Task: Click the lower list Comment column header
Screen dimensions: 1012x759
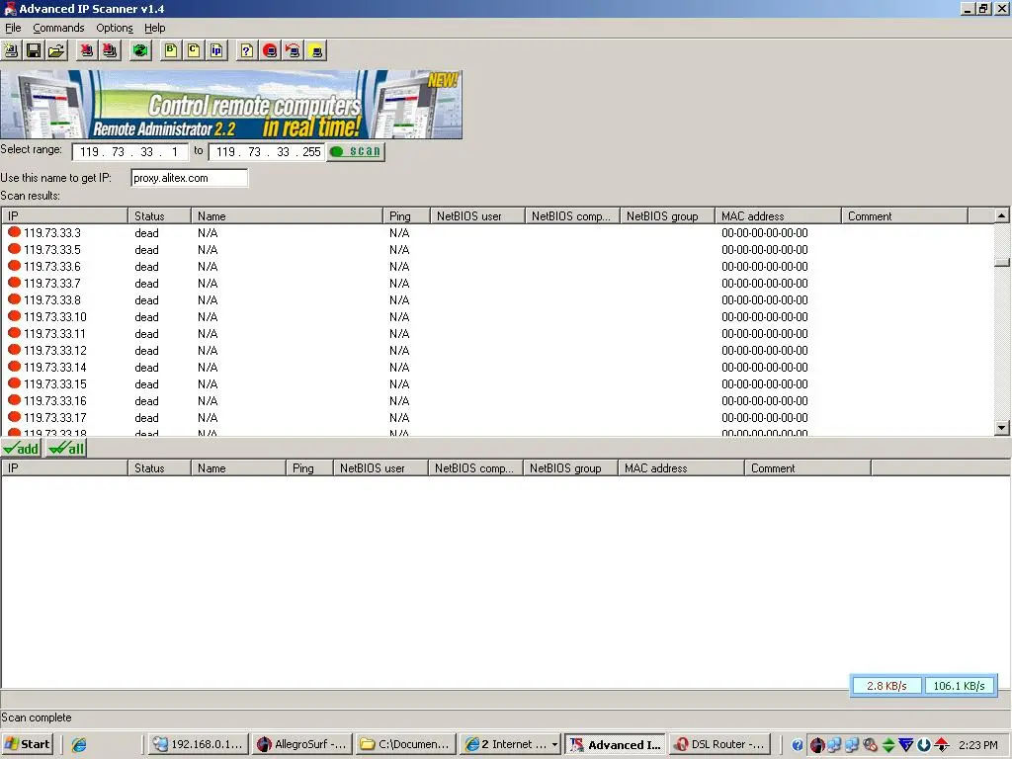Action: pos(807,468)
